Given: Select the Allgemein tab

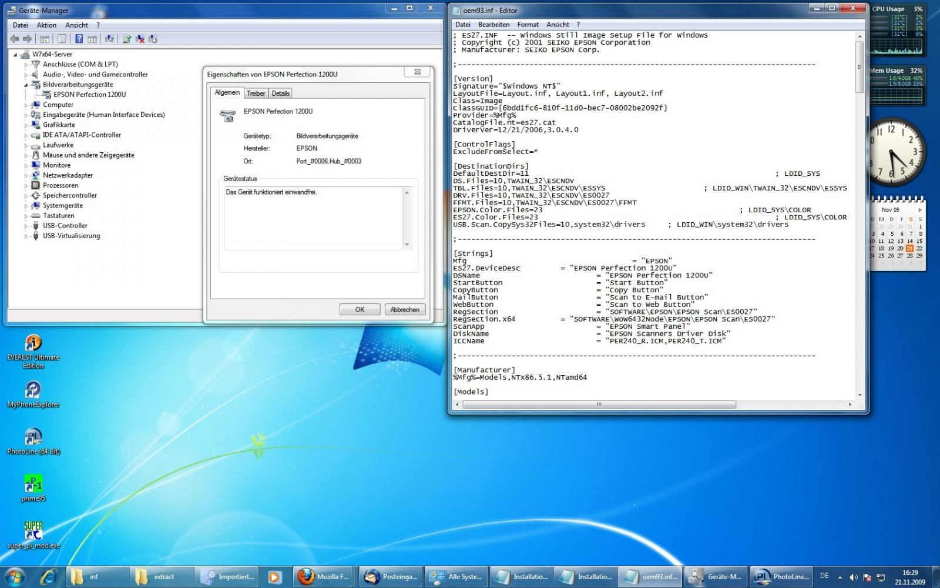Looking at the screenshot, I should click(227, 92).
